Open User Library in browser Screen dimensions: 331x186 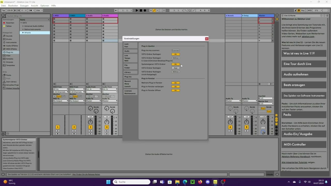(11, 82)
